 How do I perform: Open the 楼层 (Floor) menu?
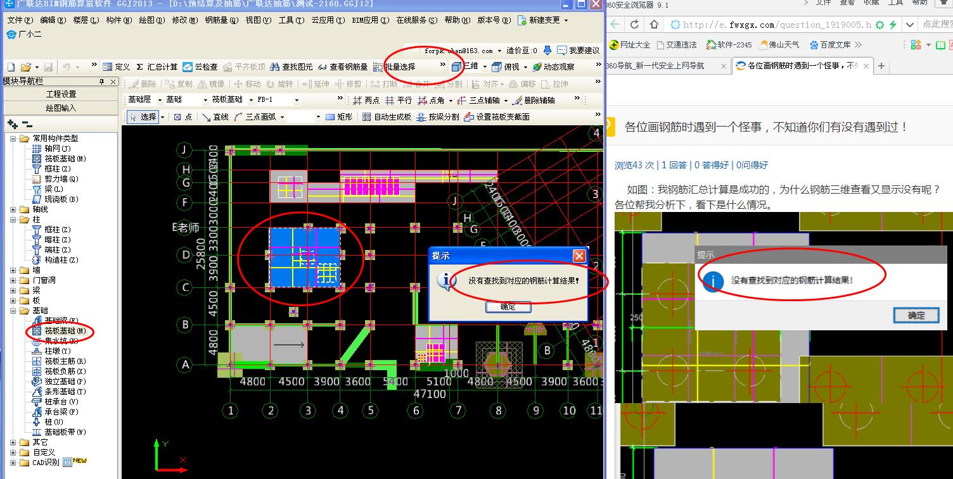86,20
